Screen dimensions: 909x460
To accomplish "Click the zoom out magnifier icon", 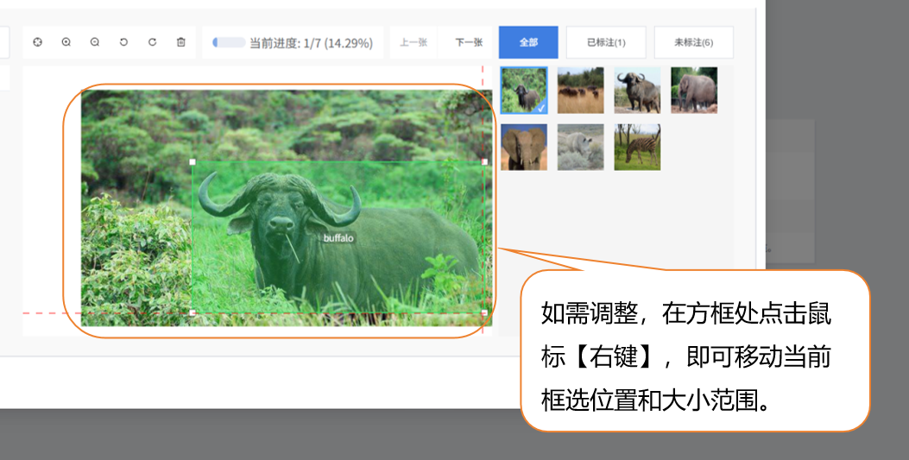I will pyautogui.click(x=95, y=42).
